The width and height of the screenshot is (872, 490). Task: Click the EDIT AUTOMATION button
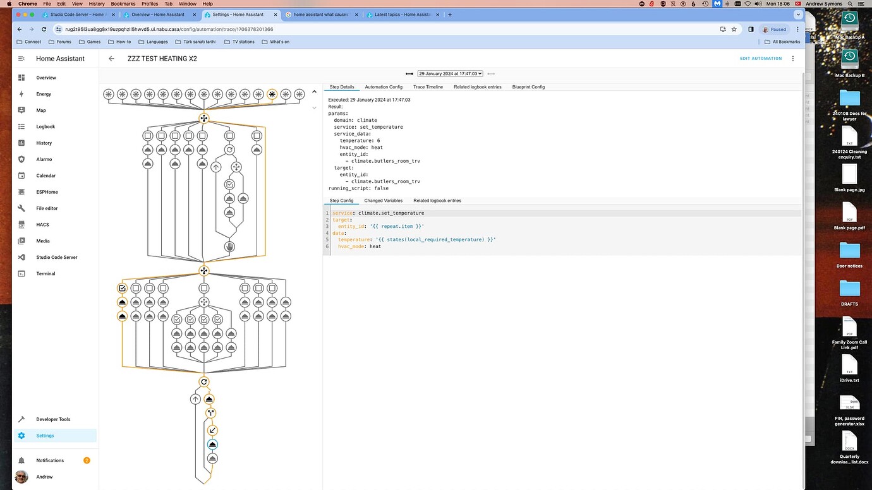coord(761,59)
